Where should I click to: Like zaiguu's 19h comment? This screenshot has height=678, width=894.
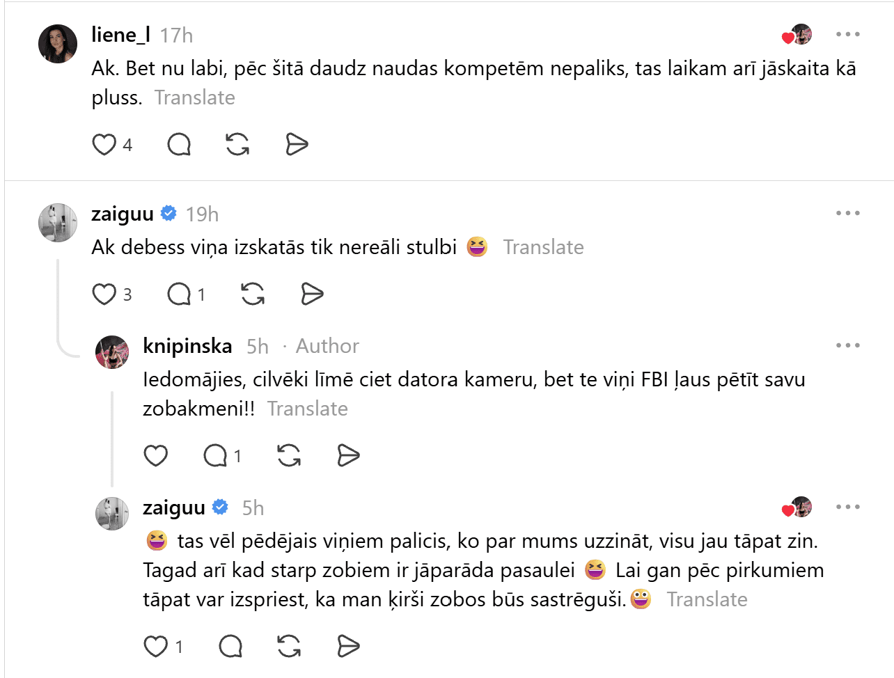[x=104, y=294]
